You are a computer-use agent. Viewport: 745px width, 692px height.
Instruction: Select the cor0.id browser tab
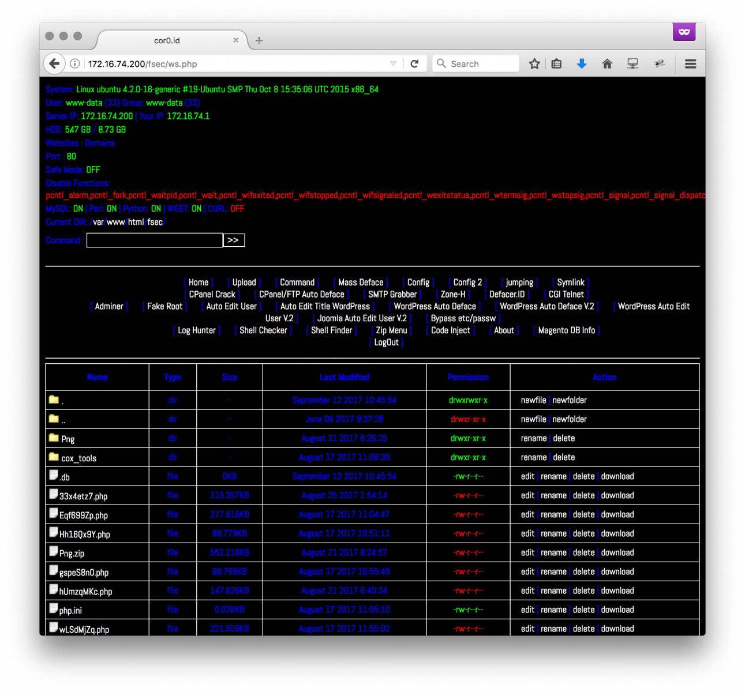166,40
